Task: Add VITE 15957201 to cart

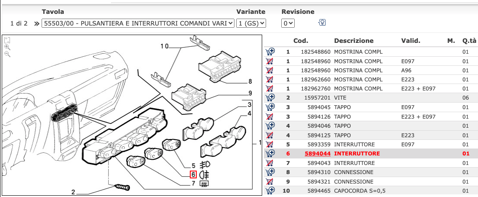Action: (x=270, y=98)
